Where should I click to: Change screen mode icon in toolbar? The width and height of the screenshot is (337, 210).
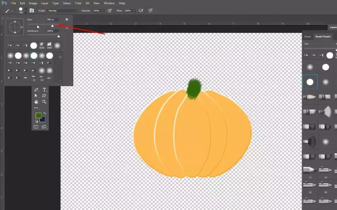point(44,127)
